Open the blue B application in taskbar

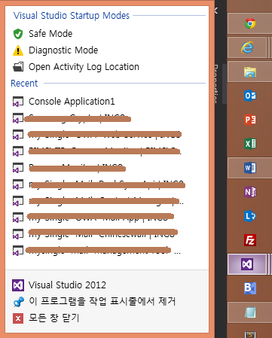(x=250, y=288)
